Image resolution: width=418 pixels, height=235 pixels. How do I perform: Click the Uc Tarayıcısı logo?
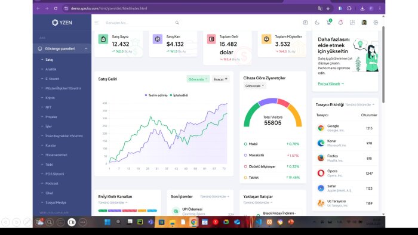click(x=321, y=203)
